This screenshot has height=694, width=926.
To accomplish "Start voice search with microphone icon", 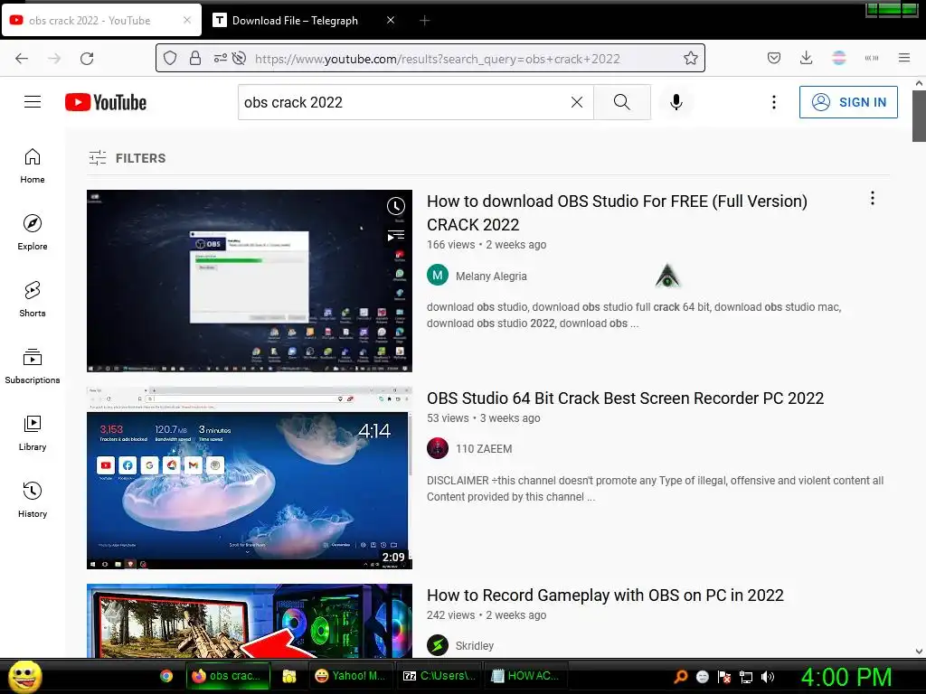I will (676, 102).
